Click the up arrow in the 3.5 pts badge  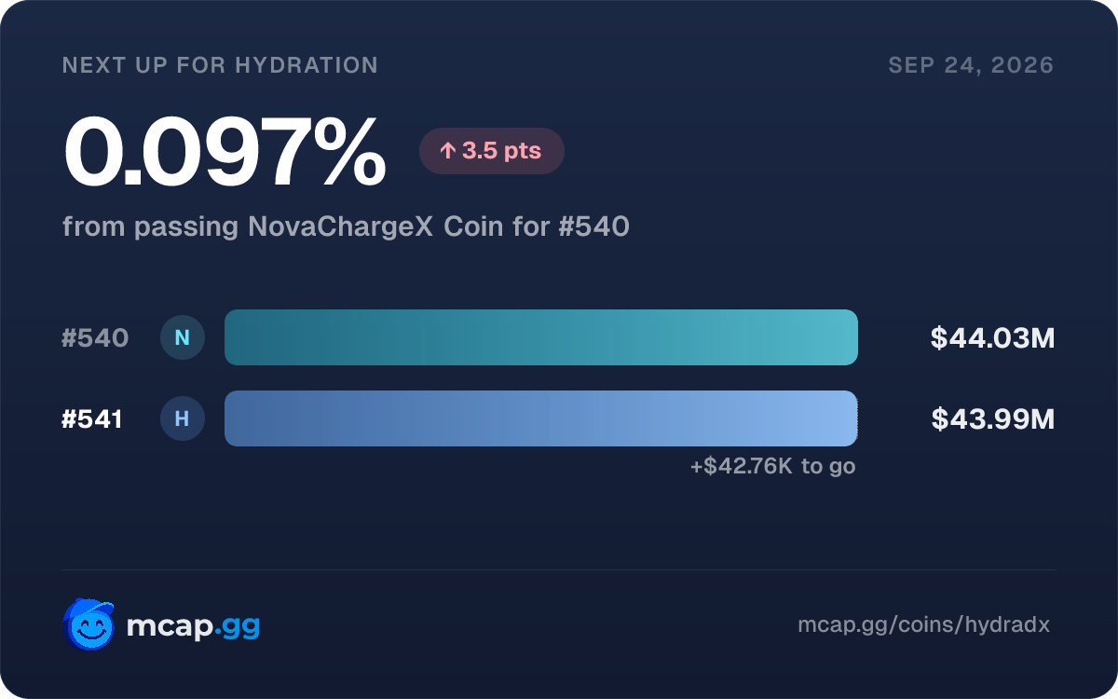pos(447,151)
